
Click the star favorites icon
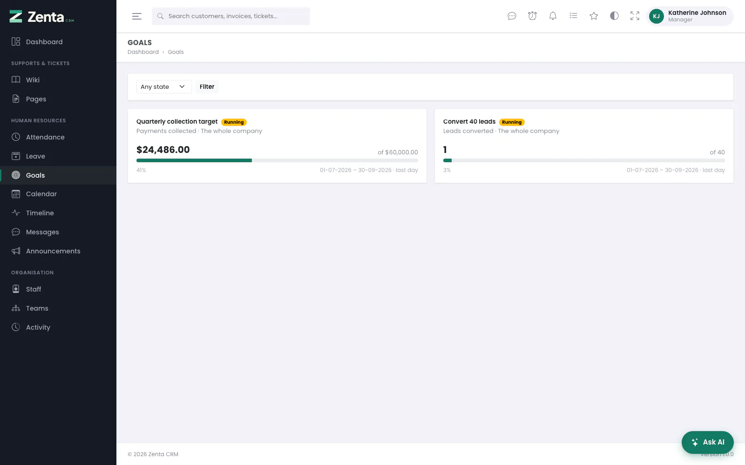[x=594, y=16]
